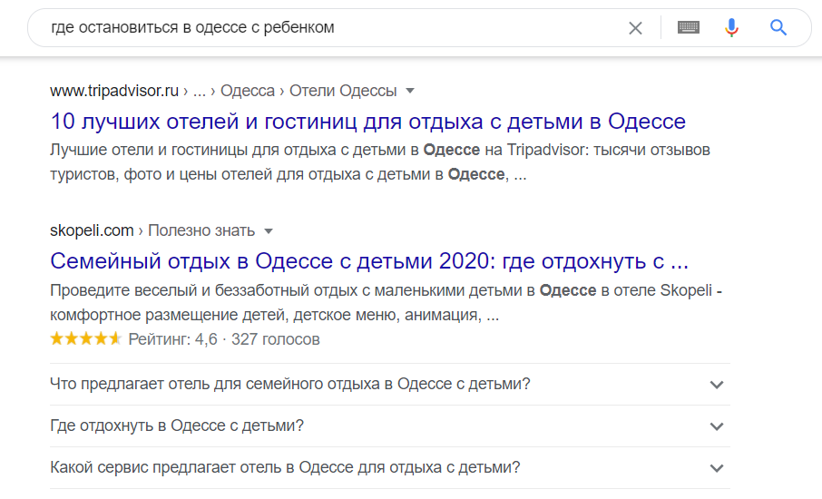Click Что предлагает отель для семейного отдыха question

290,384
